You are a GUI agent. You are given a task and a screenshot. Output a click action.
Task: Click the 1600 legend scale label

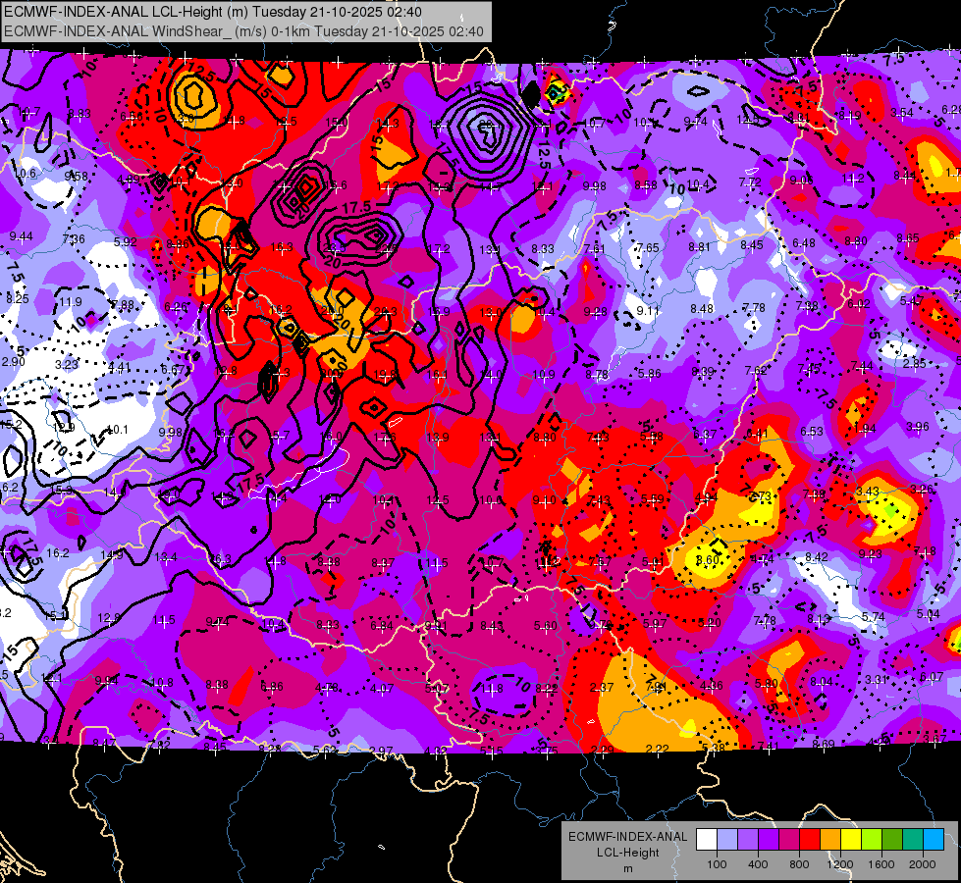point(881,864)
